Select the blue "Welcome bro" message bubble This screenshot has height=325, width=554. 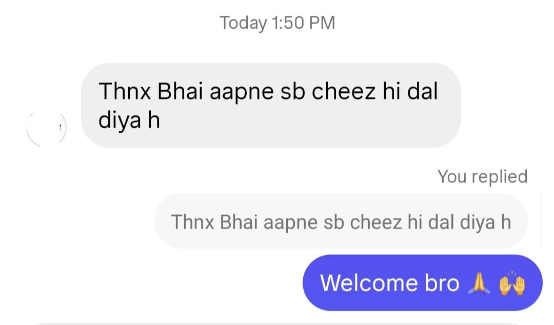[423, 282]
